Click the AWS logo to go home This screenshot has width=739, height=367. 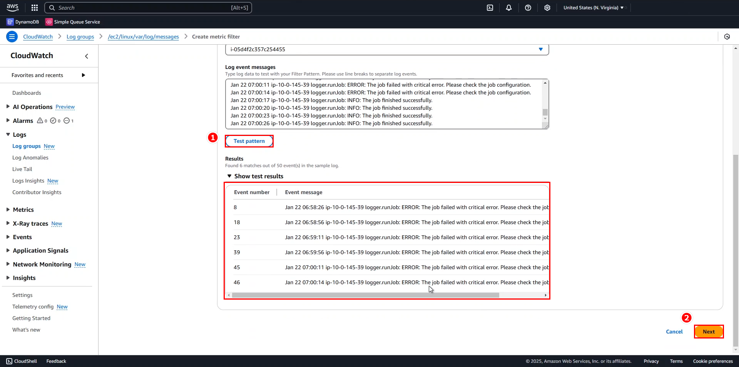(x=12, y=7)
